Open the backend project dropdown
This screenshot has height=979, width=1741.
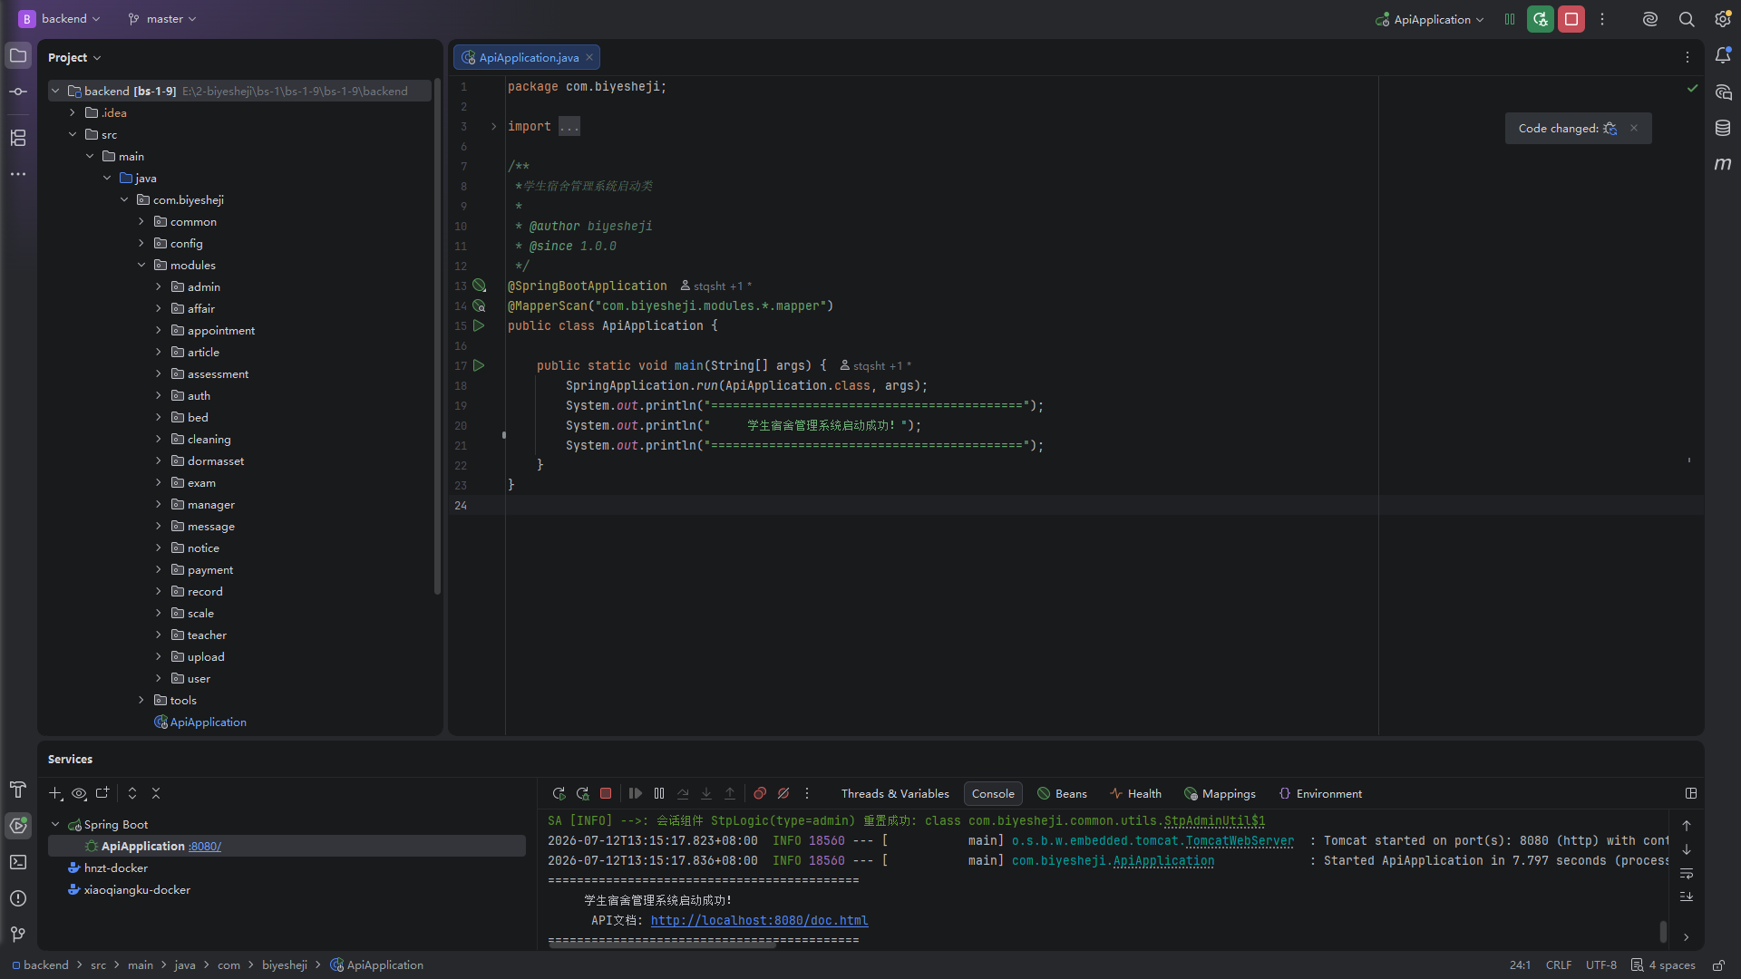pyautogui.click(x=60, y=19)
